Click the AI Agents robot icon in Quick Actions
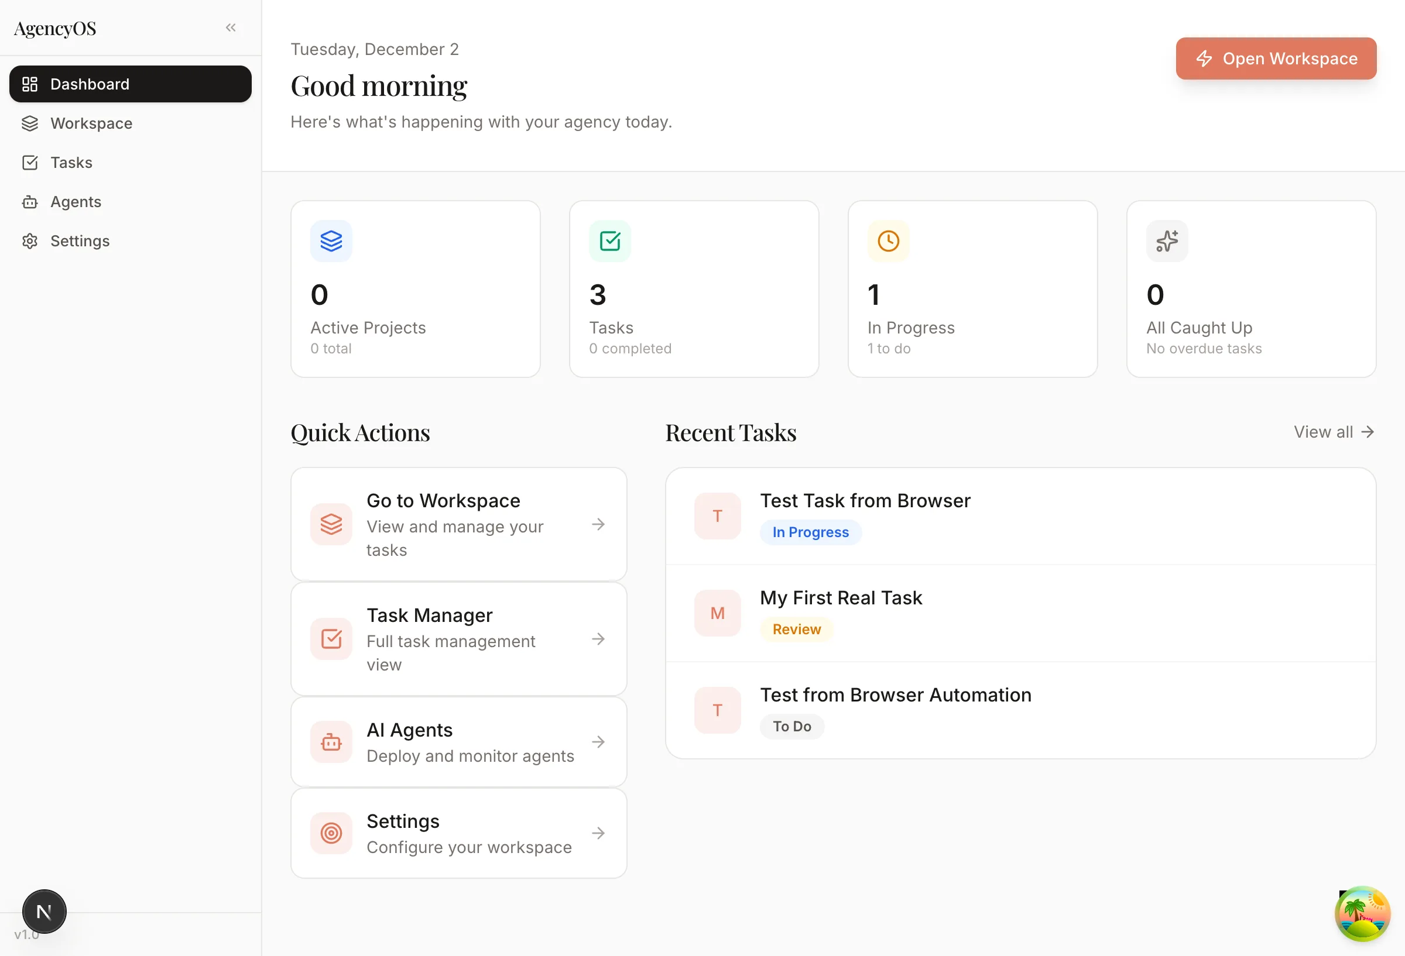1405x956 pixels. click(x=331, y=742)
